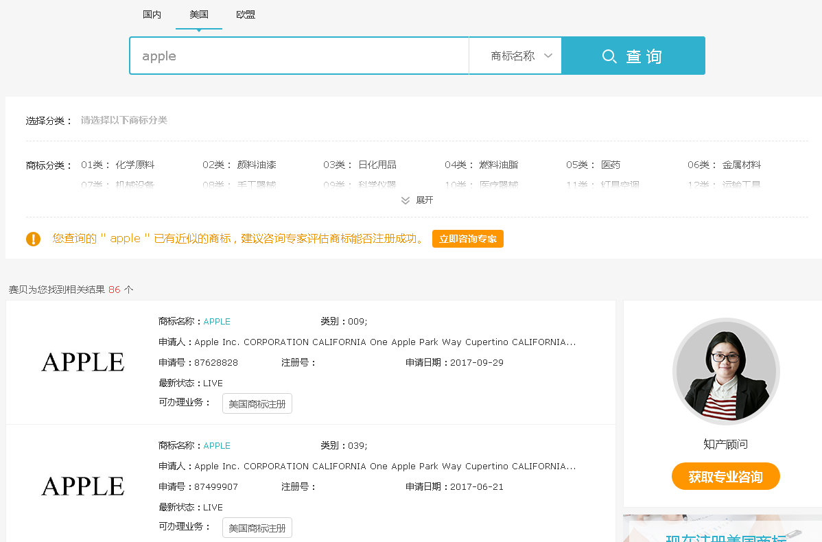Select category 01类 化学原料

click(118, 165)
